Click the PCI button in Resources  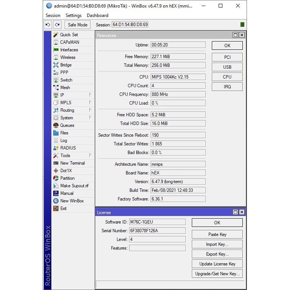[227, 57]
